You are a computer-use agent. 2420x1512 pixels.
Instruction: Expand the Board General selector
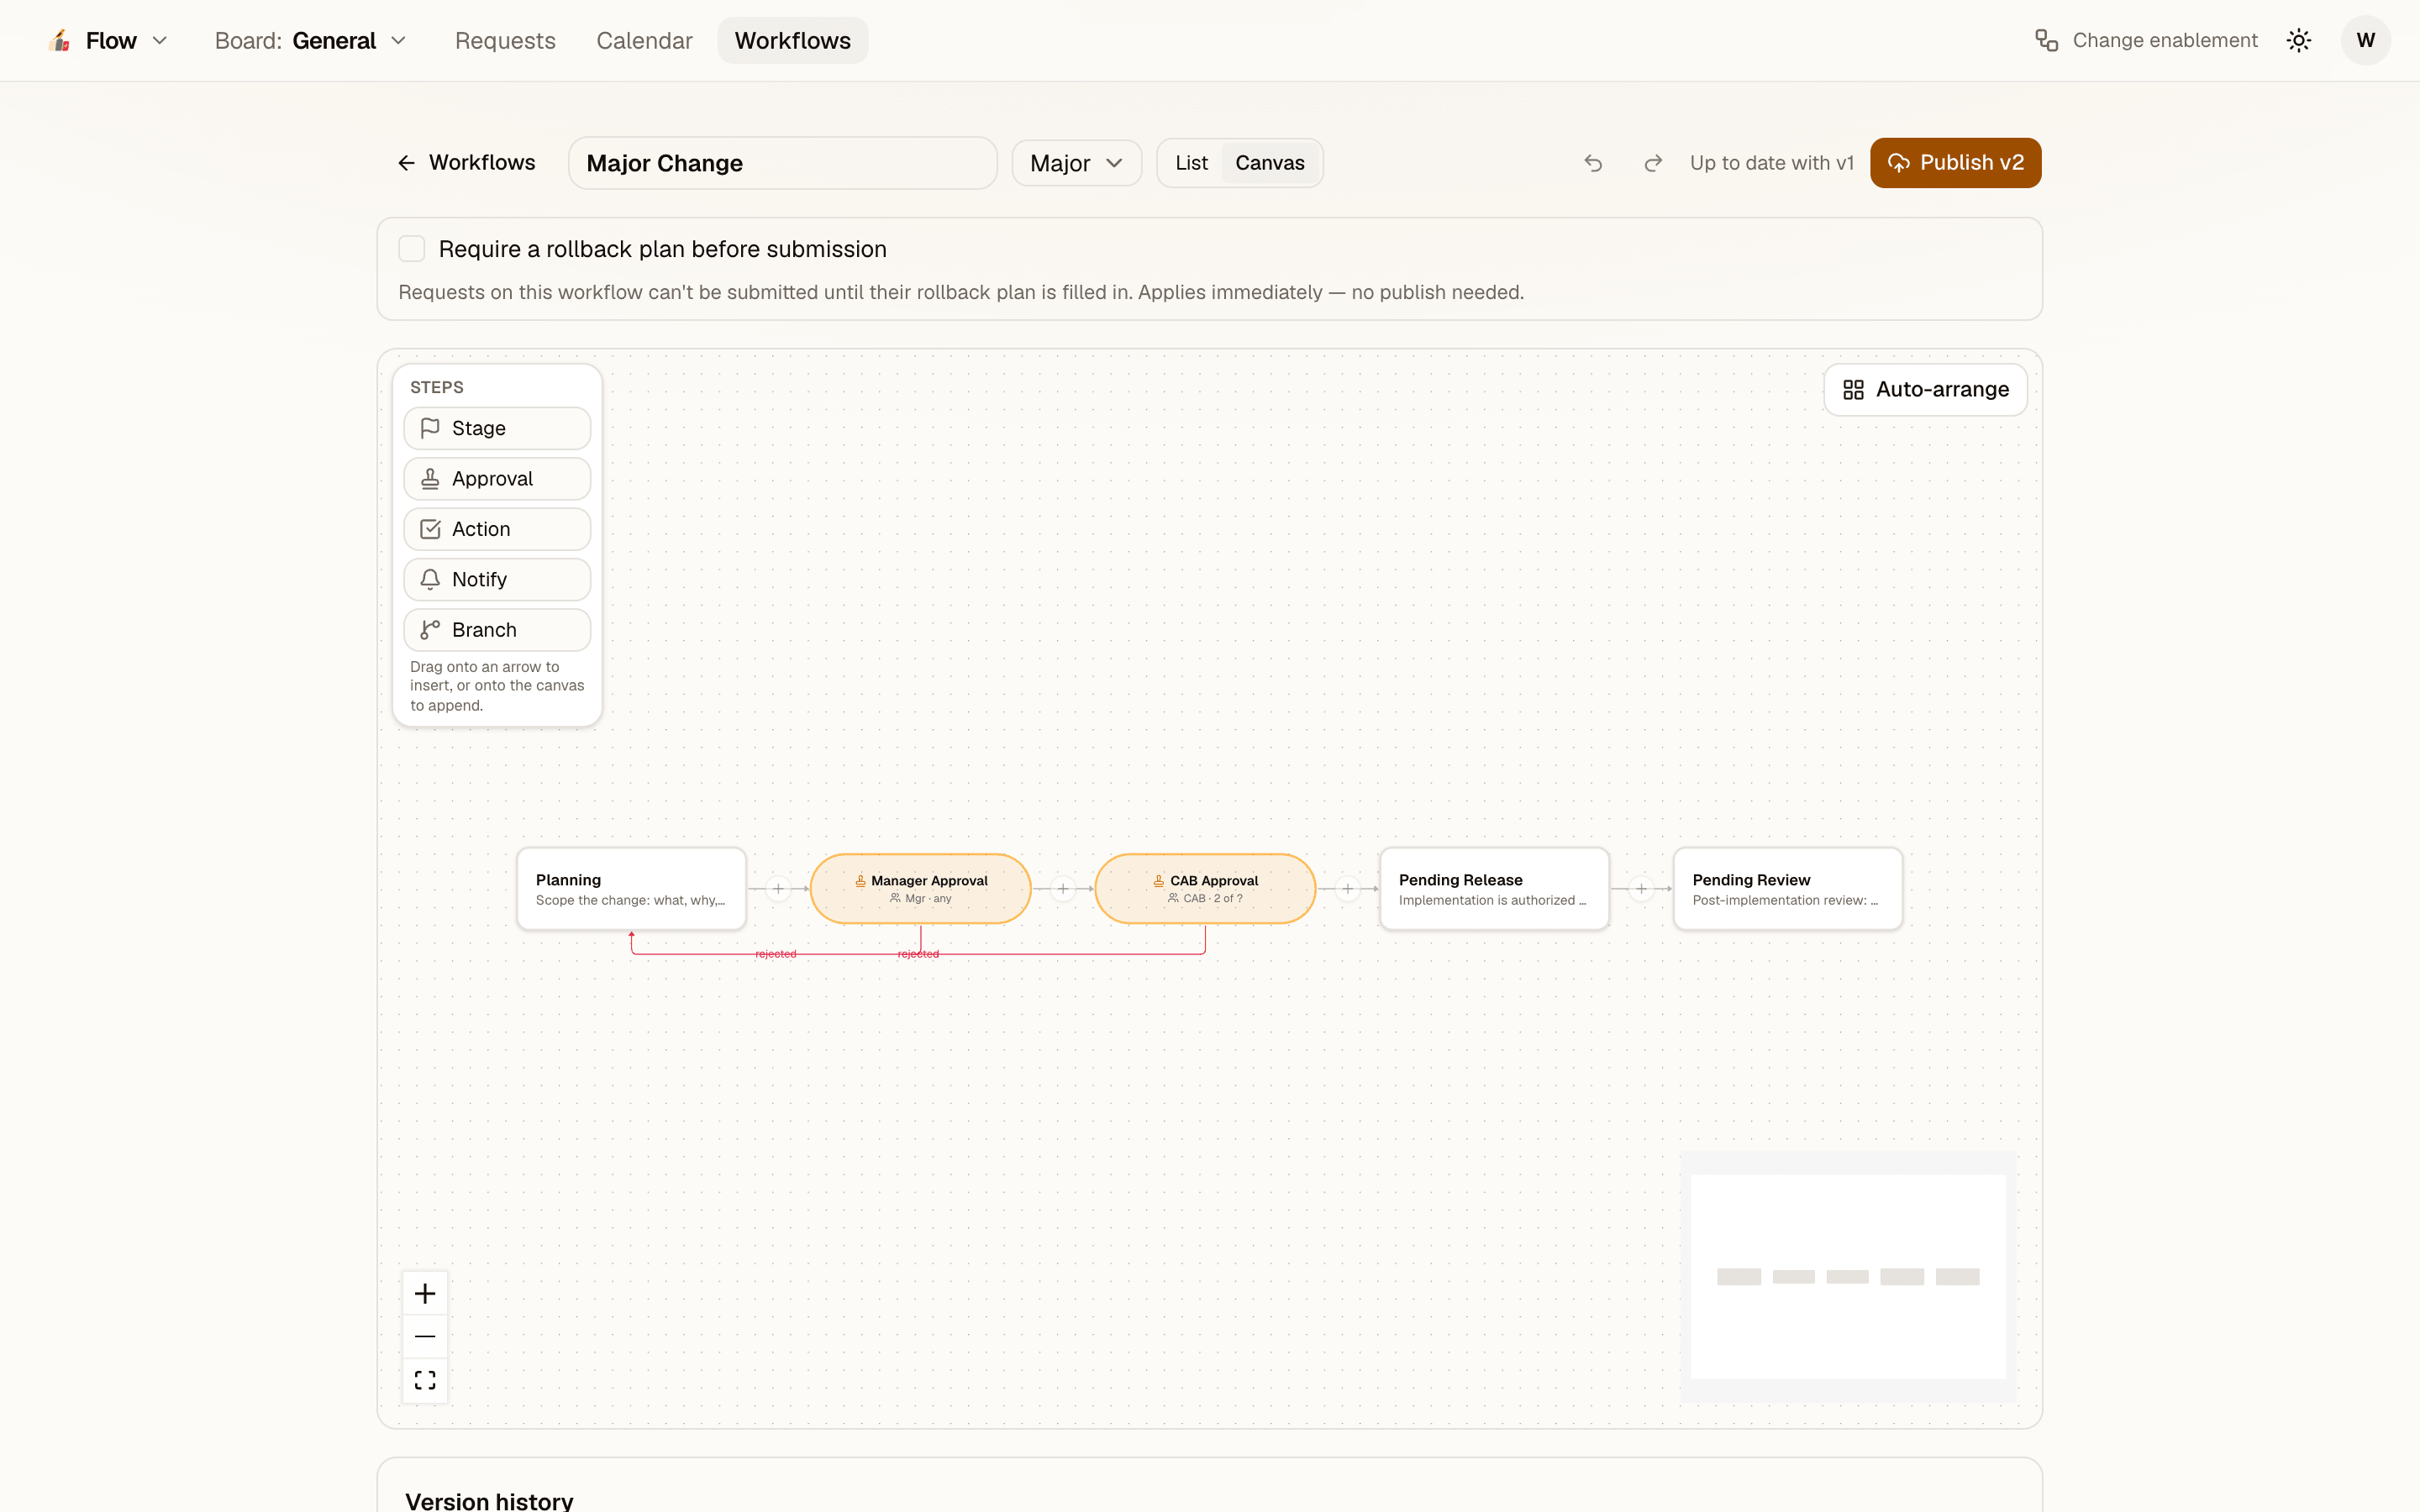(311, 40)
